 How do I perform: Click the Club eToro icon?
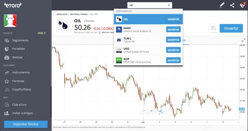(7, 105)
